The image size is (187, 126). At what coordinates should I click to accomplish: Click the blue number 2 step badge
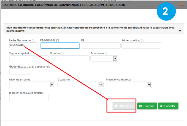coord(165,12)
